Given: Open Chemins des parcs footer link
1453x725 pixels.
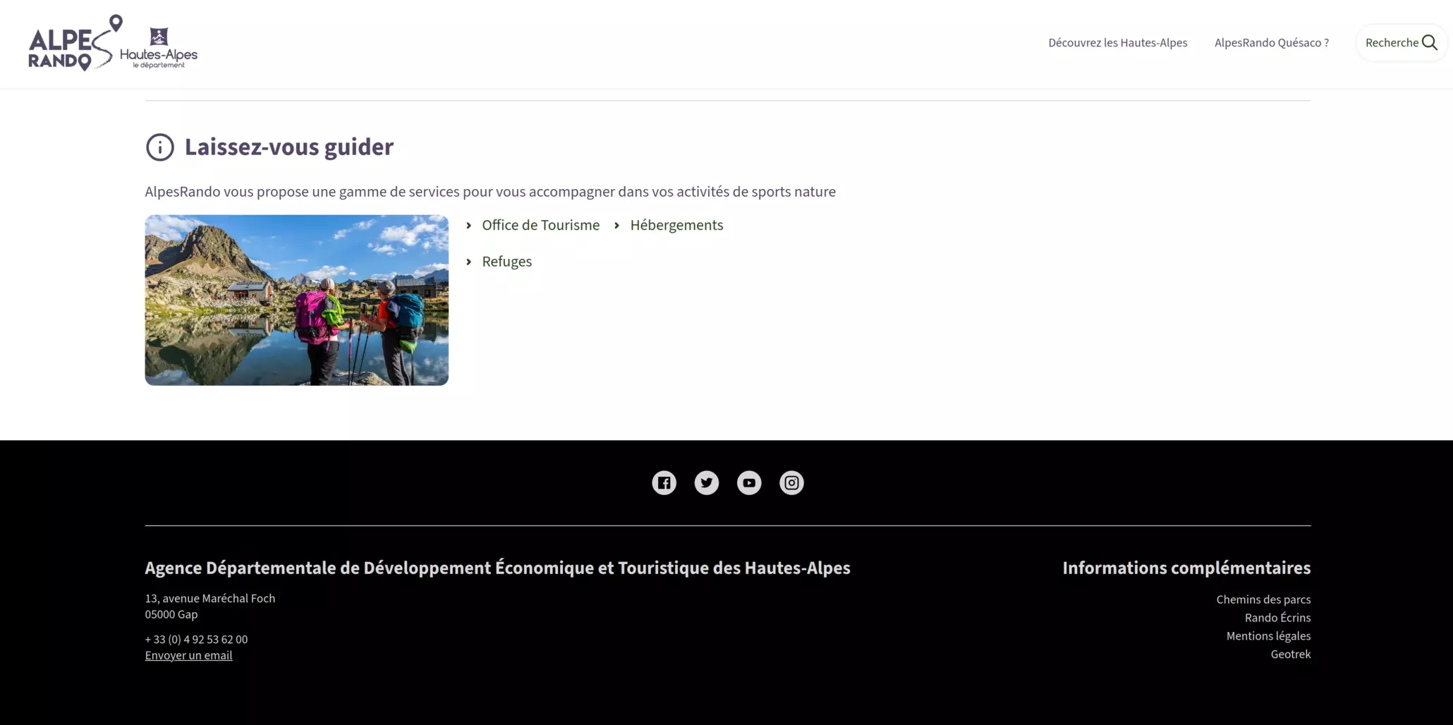Looking at the screenshot, I should pyautogui.click(x=1263, y=599).
